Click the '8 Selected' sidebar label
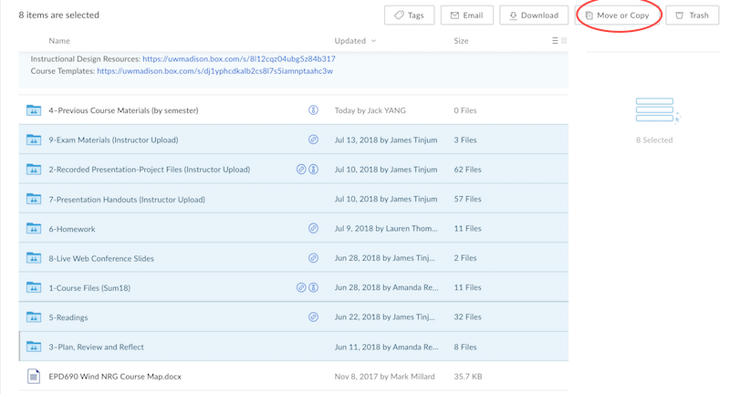This screenshot has width=730, height=394. pyautogui.click(x=654, y=140)
